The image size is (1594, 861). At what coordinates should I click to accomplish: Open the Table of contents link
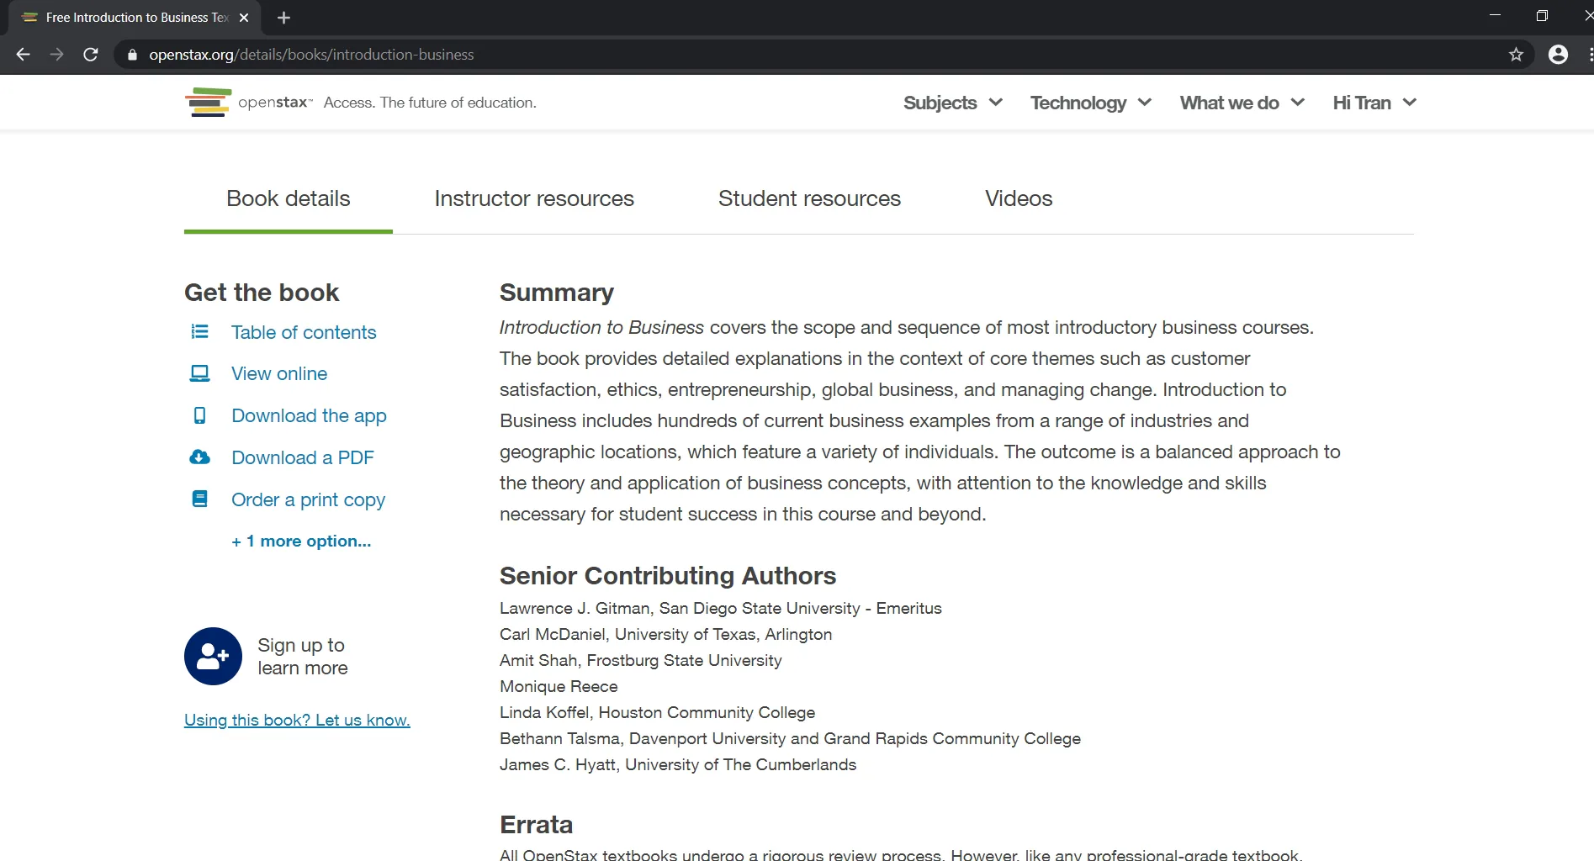[x=304, y=332]
